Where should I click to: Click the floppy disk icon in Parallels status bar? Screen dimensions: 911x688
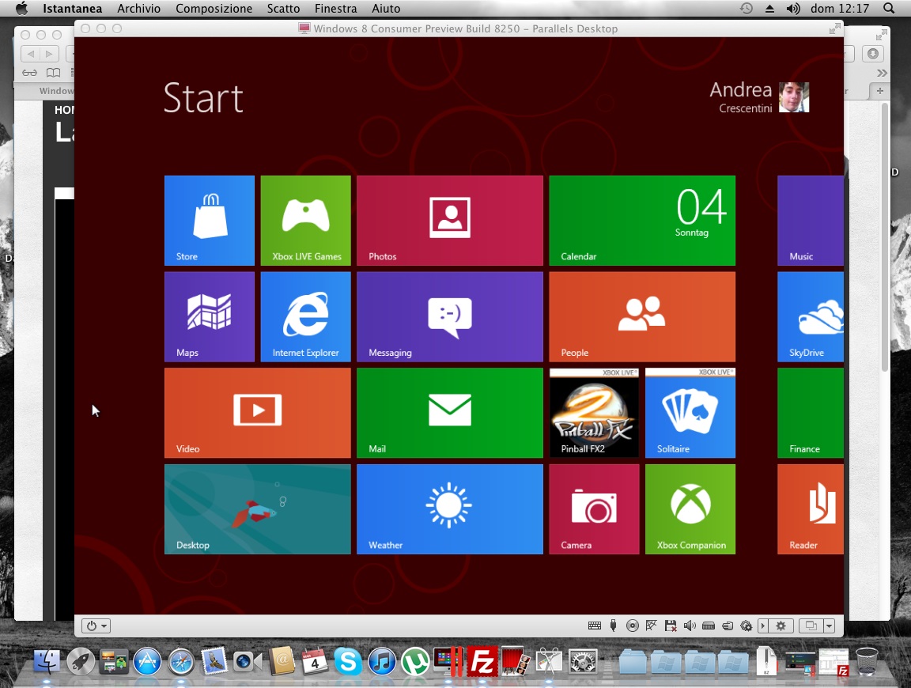tap(671, 626)
